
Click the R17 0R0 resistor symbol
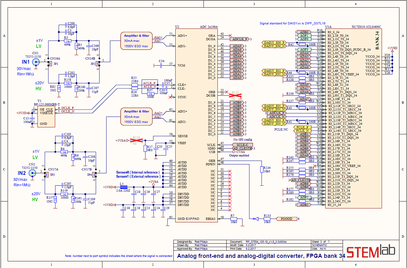(x=145, y=149)
